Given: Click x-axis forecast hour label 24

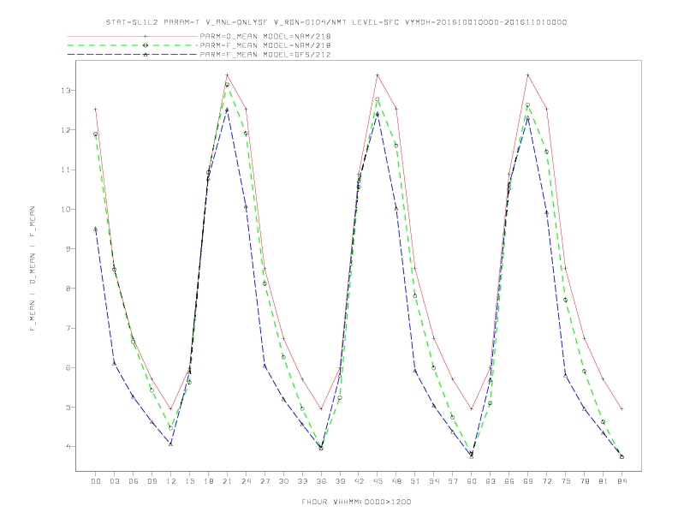Looking at the screenshot, I should 246,481.
